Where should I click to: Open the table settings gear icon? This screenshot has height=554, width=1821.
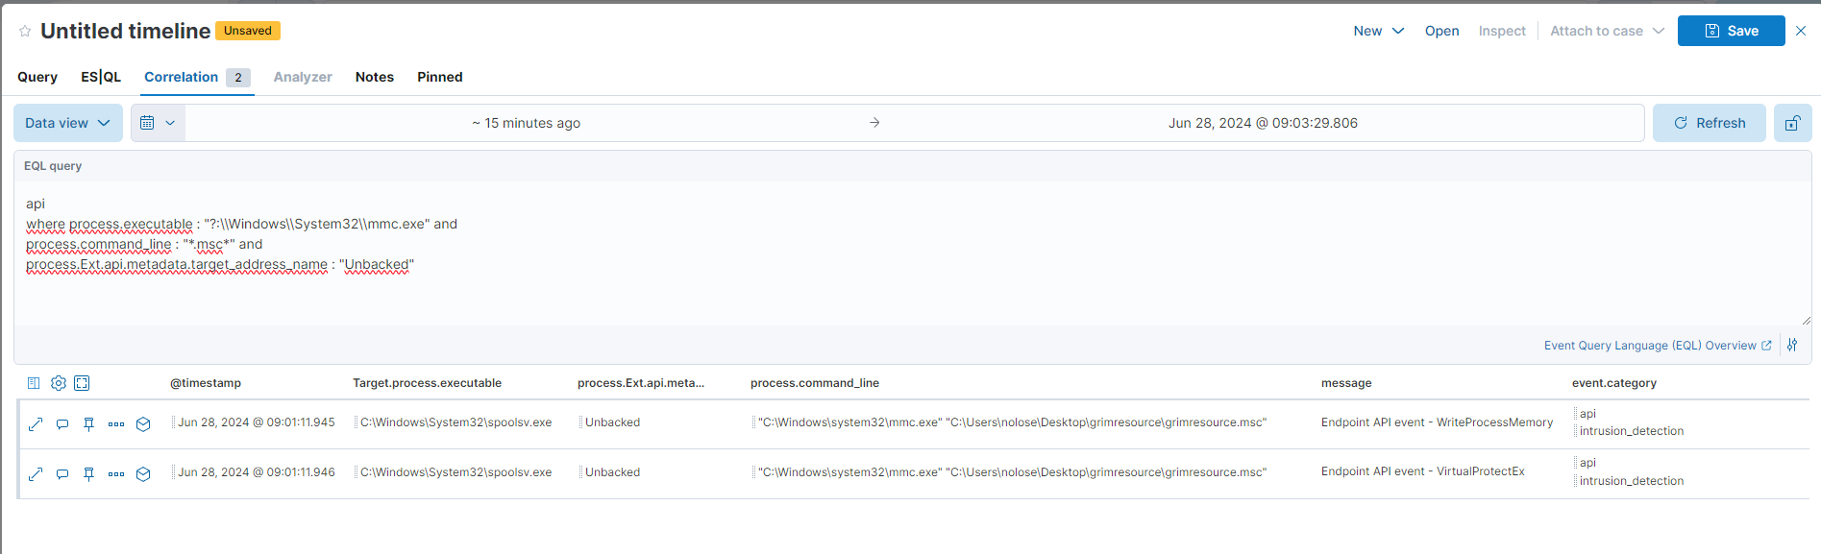click(x=59, y=383)
